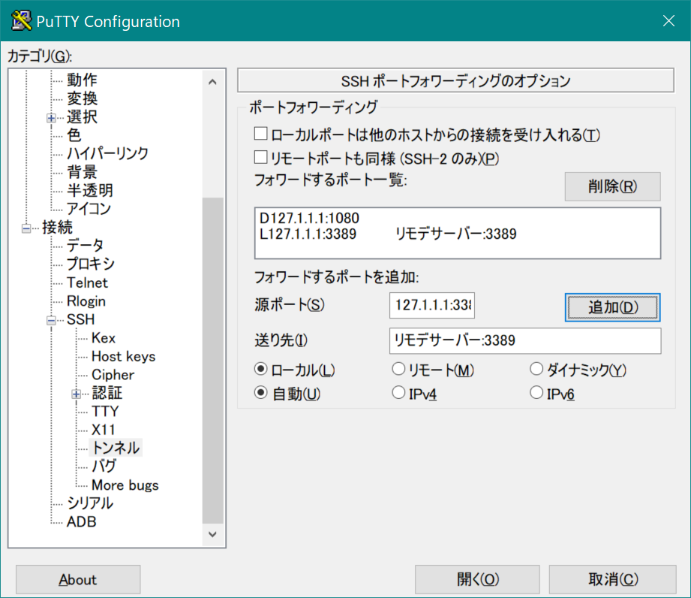This screenshot has width=691, height=598.
Task: Open More bugs category
Action: (125, 485)
